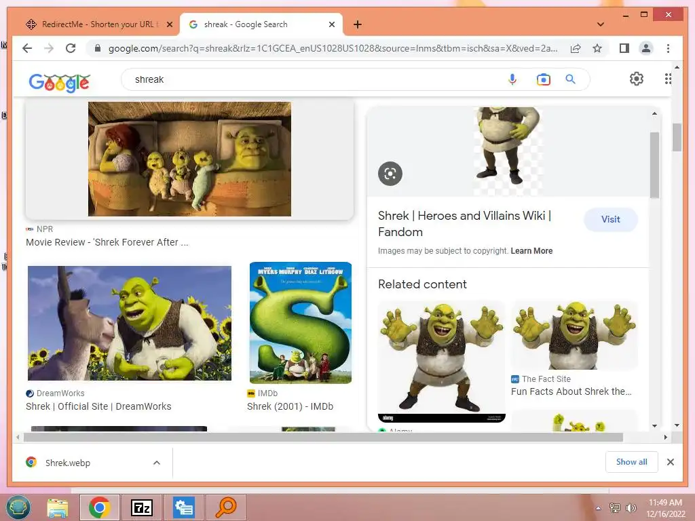Viewport: 695px width, 521px height.
Task: Close the RedirectMe tab
Action: pos(169,24)
